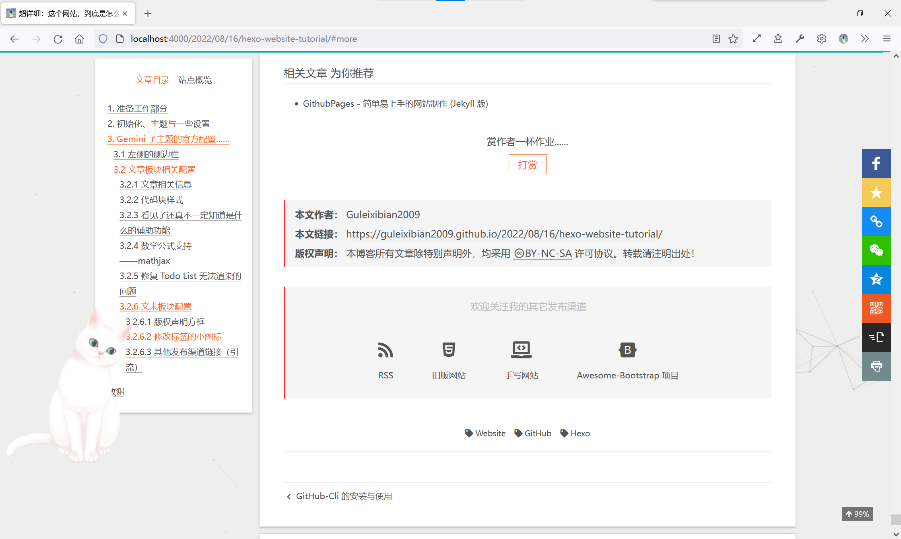Open the orange QR code share icon

pos(876,308)
